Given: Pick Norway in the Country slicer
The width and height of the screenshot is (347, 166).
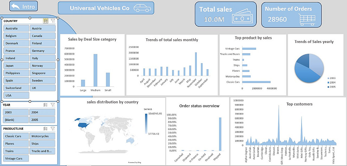Looking at the screenshot, I should click(42, 66).
